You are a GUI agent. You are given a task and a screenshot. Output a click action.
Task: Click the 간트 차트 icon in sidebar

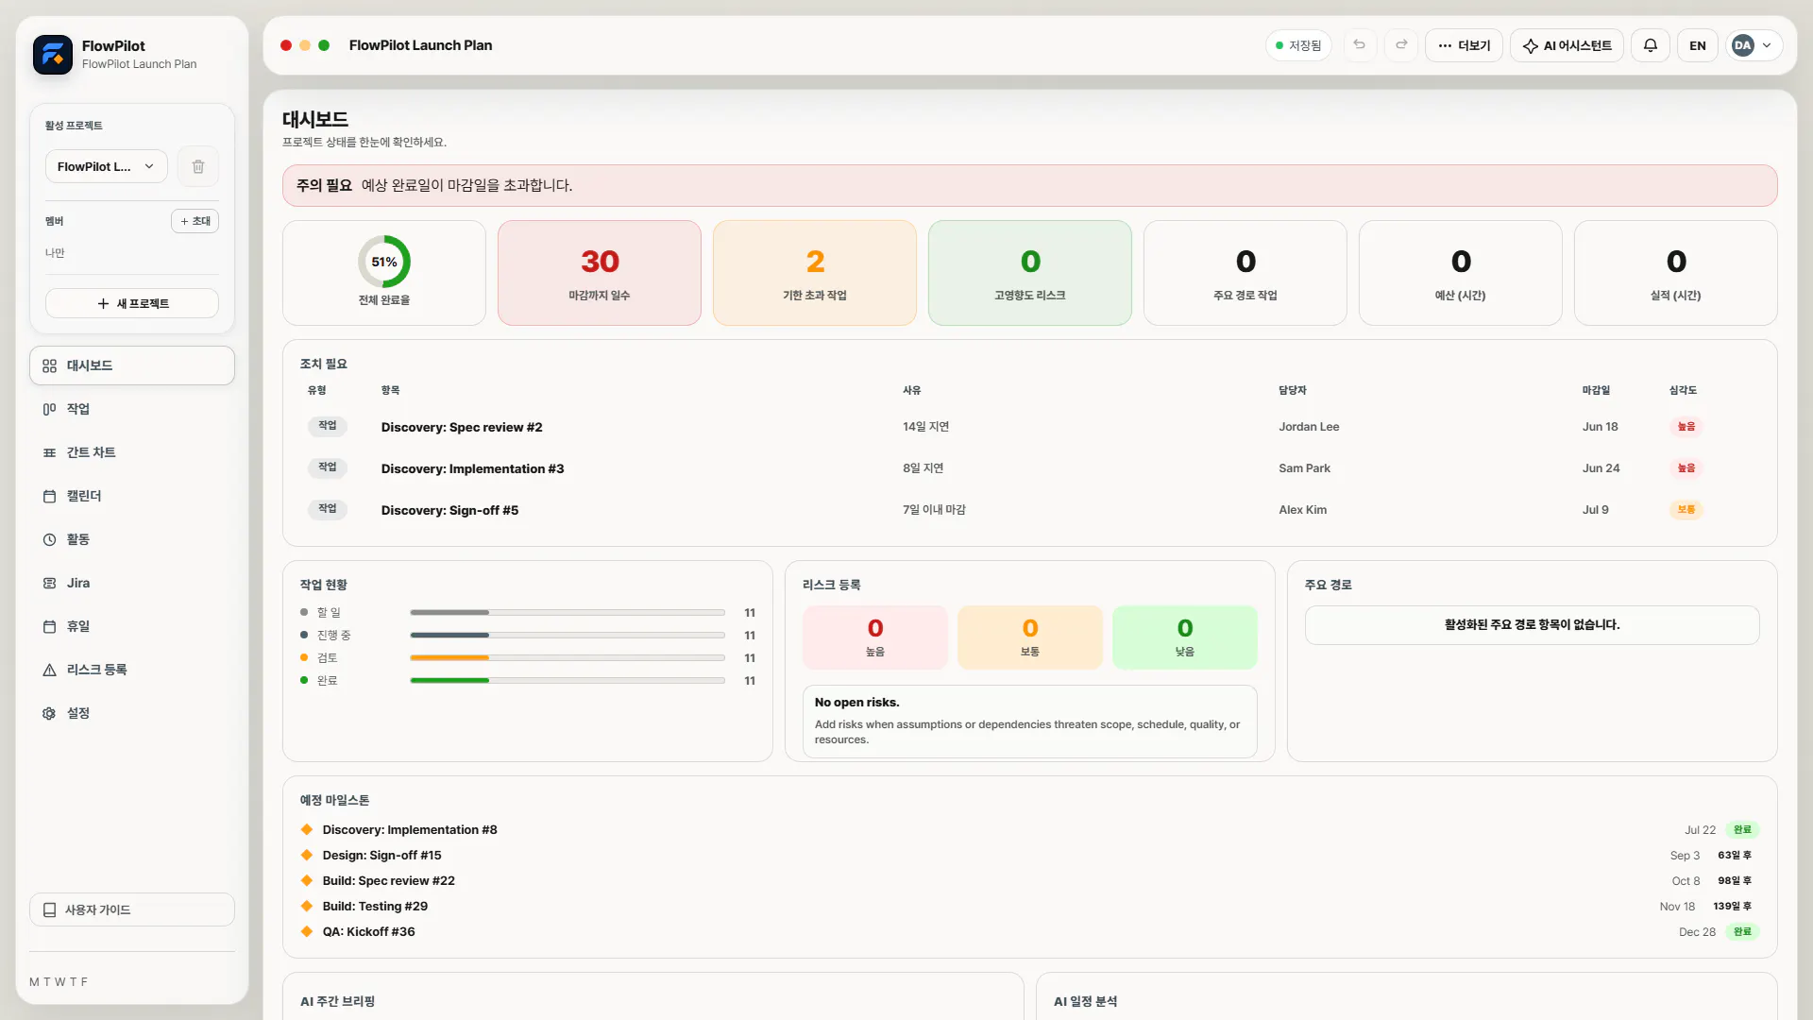pos(49,452)
